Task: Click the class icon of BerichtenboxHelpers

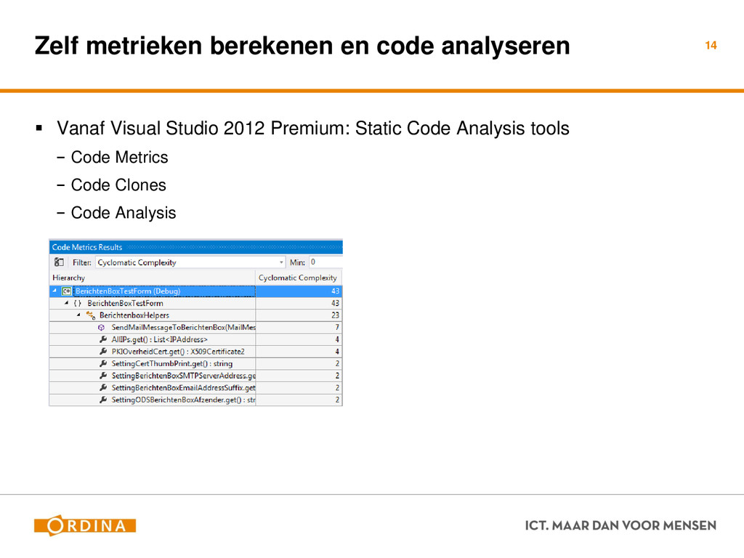Action: coord(91,315)
